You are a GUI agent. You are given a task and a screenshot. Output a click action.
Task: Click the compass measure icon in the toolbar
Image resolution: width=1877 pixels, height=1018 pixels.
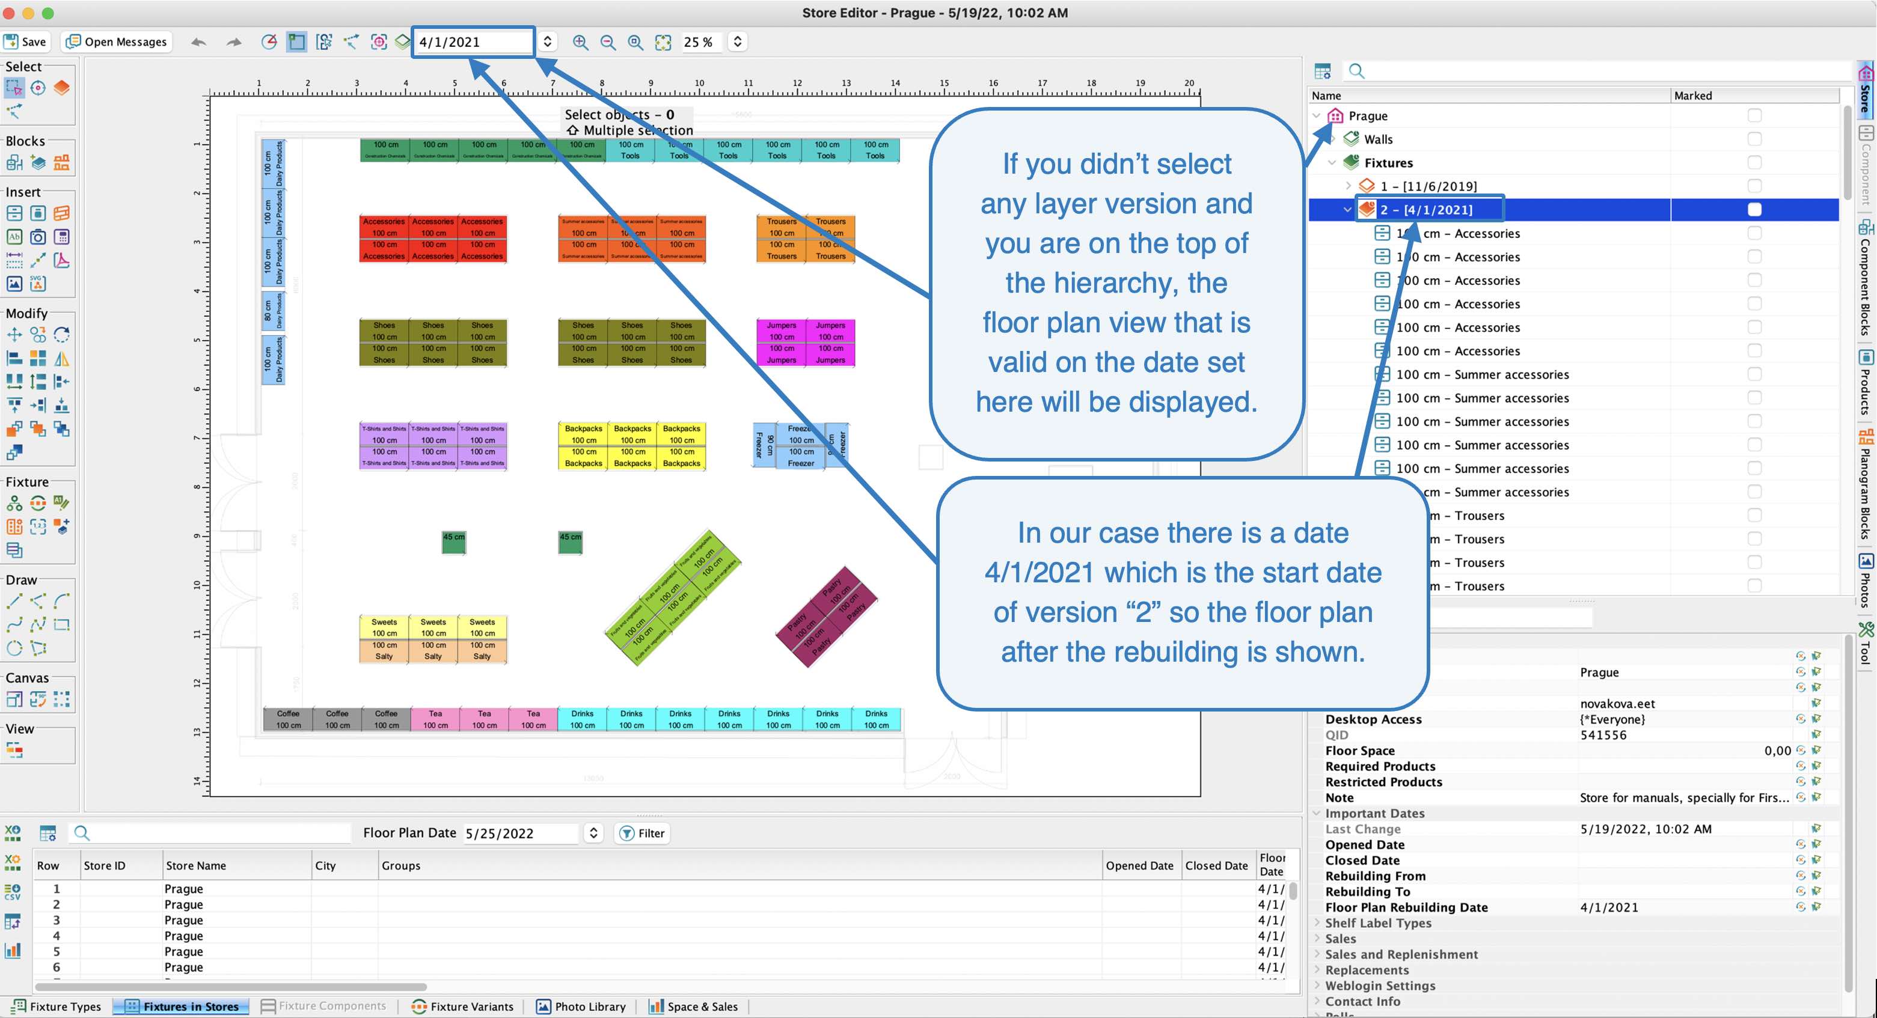point(269,41)
